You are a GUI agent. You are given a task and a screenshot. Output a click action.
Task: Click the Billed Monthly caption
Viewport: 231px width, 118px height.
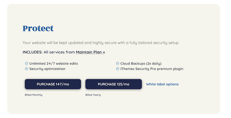[33, 95]
